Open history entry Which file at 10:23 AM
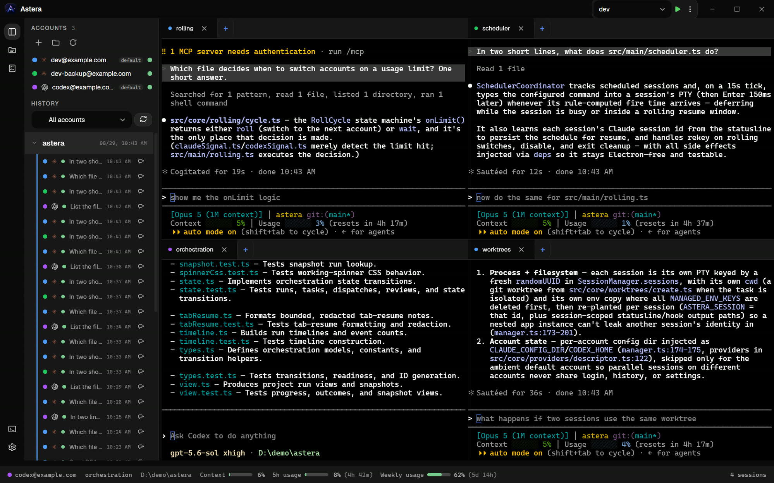 click(93, 447)
